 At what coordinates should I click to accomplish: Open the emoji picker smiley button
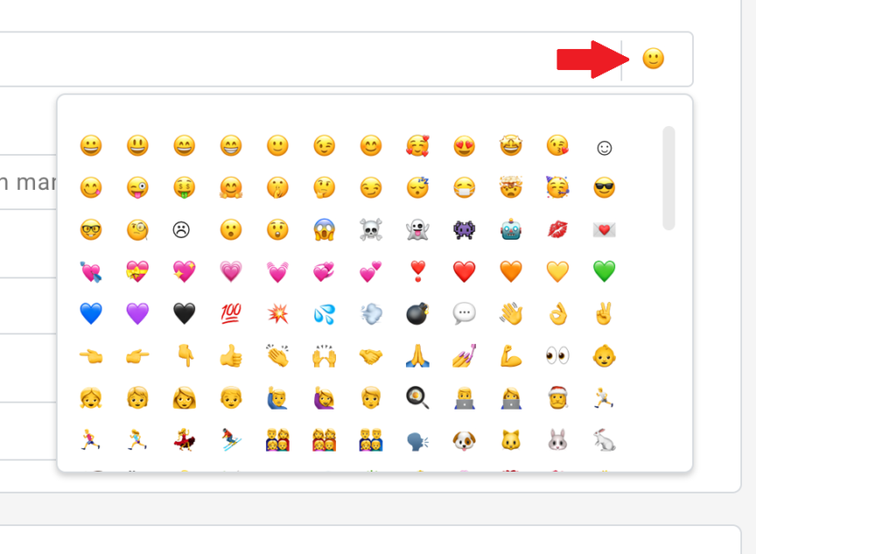(x=653, y=59)
